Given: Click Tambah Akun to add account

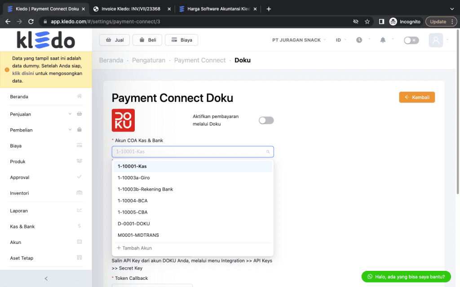Looking at the screenshot, I should tap(134, 248).
